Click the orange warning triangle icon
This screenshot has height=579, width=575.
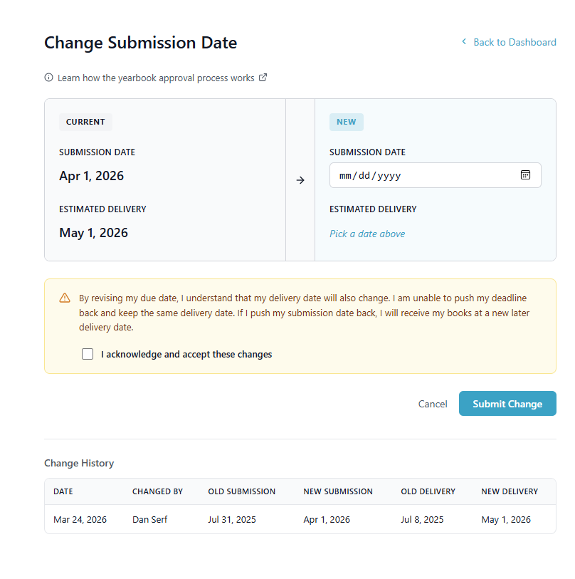click(65, 298)
